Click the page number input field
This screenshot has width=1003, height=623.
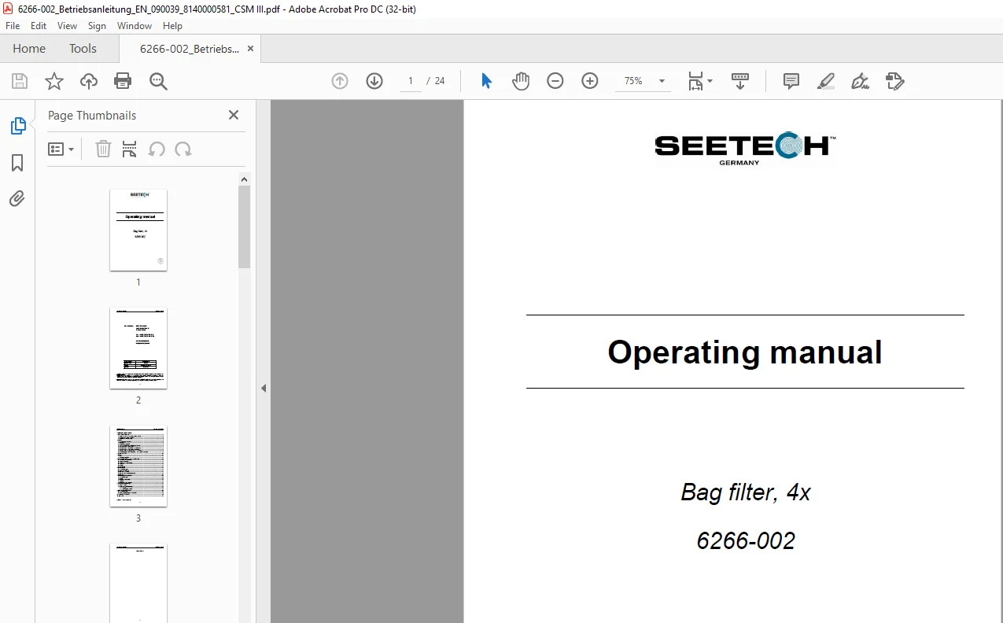pos(410,81)
